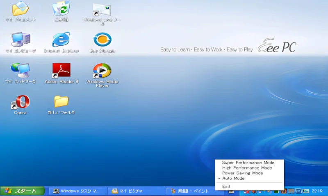Select the Adobe Reader 8 shortcut
Viewport: 328px width, 196px height.
[61, 71]
